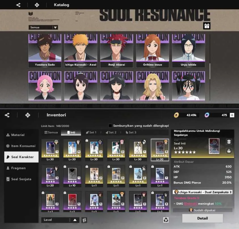This screenshot has width=239, height=229.
Task: Open the twin-tailed girl collection card
Action: [x=189, y=86]
